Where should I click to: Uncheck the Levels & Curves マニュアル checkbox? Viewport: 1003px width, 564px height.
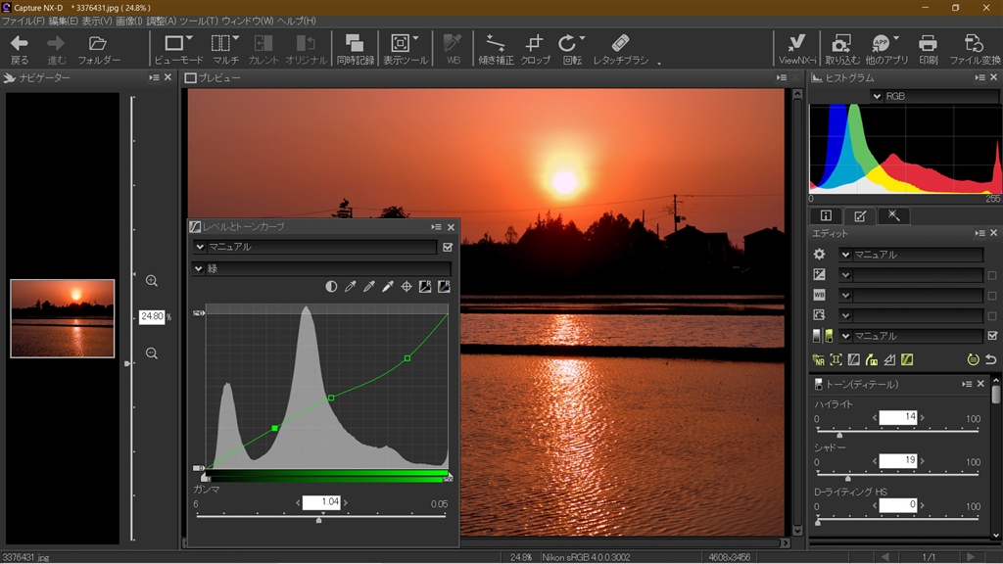pyautogui.click(x=448, y=248)
